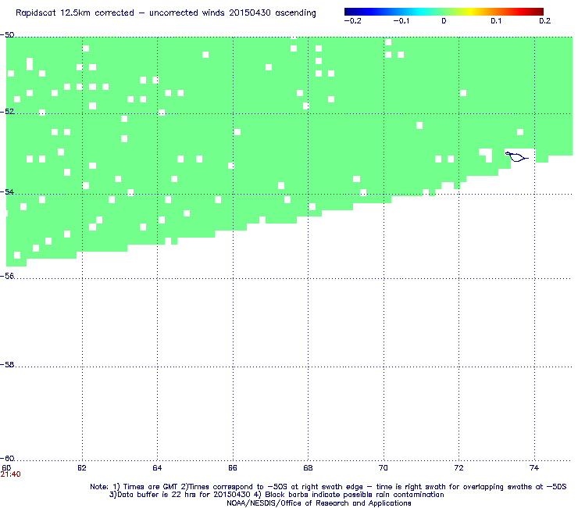Click the '-52' latitude axis label
The height and width of the screenshot is (508, 578).
pos(7,112)
